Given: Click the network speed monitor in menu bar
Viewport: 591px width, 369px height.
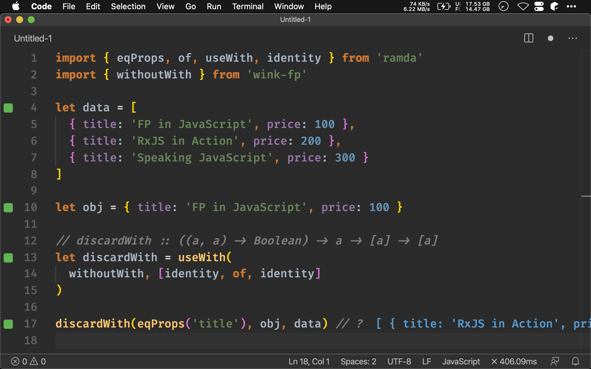Looking at the screenshot, I should [417, 6].
